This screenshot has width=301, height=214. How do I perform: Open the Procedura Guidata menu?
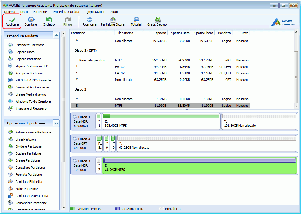point(66,12)
